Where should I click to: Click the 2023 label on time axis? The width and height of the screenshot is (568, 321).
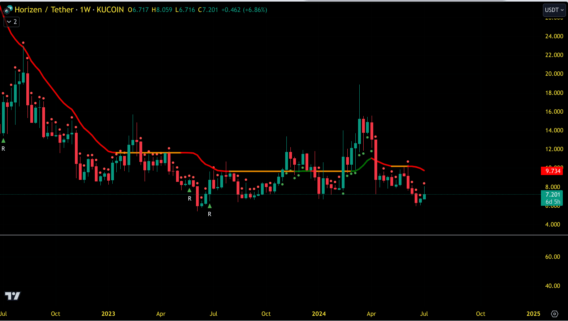[x=108, y=314]
